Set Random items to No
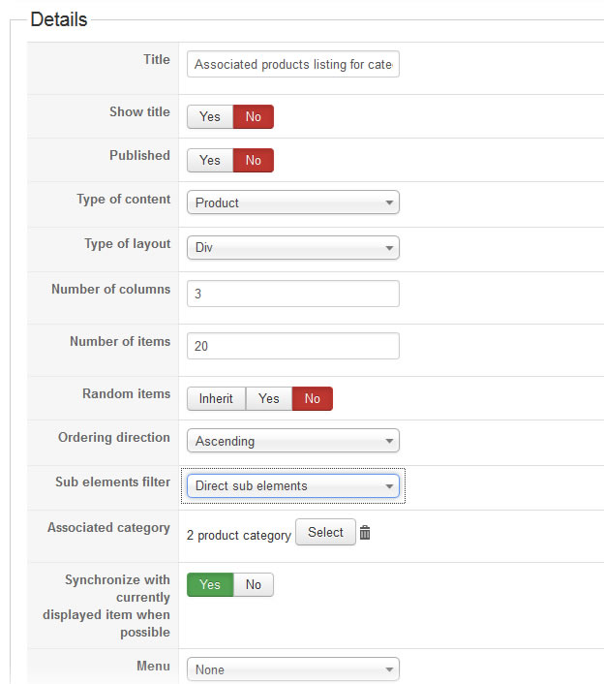Image resolution: width=604 pixels, height=684 pixels. [x=313, y=399]
